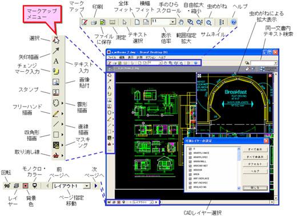The image size is (297, 216).
Task: Select the Measure ruler icon in enlarged toolbar
Action: pyautogui.click(x=113, y=22)
